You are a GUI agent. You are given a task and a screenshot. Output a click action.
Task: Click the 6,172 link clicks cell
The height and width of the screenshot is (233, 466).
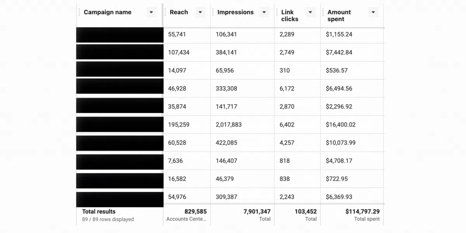287,89
